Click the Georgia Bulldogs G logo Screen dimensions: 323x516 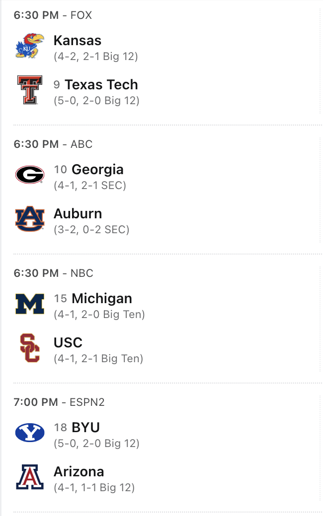tap(29, 175)
